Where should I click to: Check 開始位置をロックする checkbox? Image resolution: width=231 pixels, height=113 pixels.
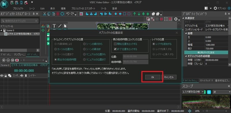pos(115,44)
